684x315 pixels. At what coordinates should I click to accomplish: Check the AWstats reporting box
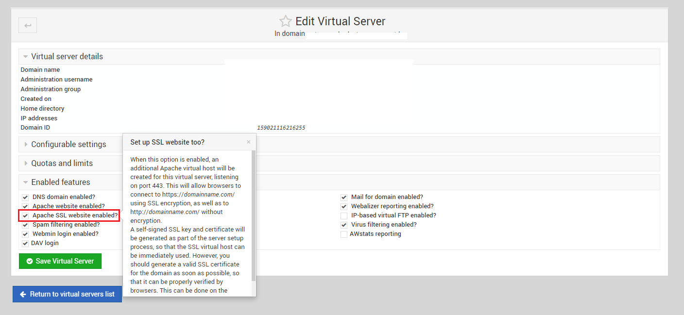point(343,233)
